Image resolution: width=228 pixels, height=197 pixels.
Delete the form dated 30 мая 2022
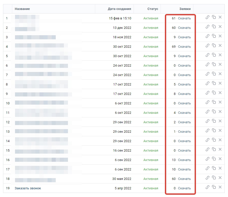click(x=220, y=178)
